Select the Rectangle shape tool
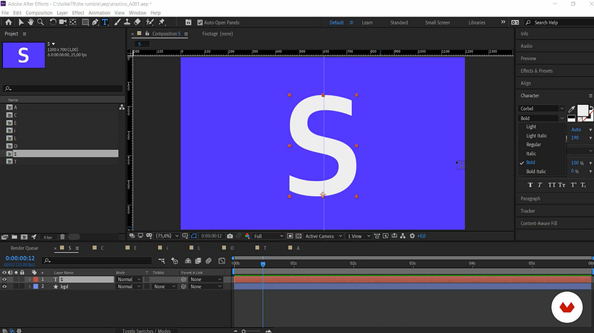Image resolution: width=594 pixels, height=333 pixels. (85, 22)
